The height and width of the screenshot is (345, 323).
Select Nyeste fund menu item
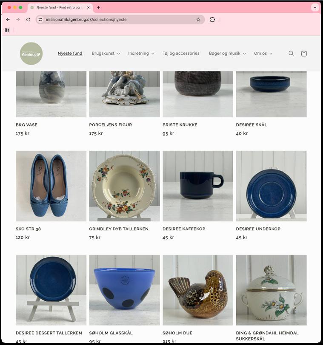point(70,54)
